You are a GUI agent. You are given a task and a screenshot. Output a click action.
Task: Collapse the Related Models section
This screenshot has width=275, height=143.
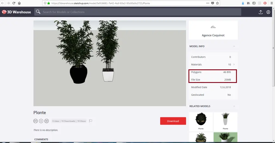234,106
